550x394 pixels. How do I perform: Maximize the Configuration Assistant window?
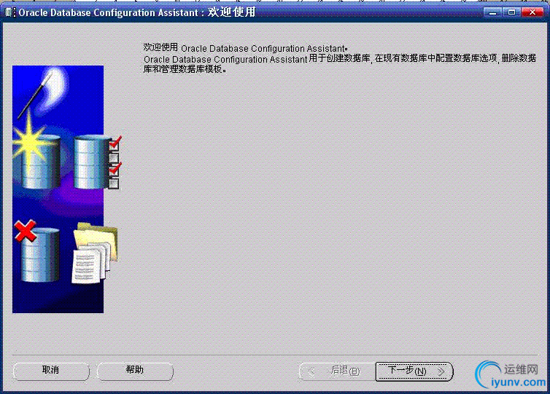tap(512, 12)
